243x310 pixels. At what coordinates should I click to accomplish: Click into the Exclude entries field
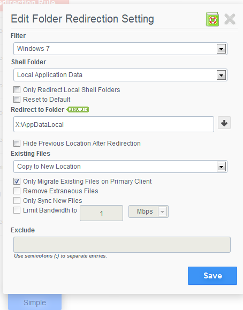pos(122,245)
